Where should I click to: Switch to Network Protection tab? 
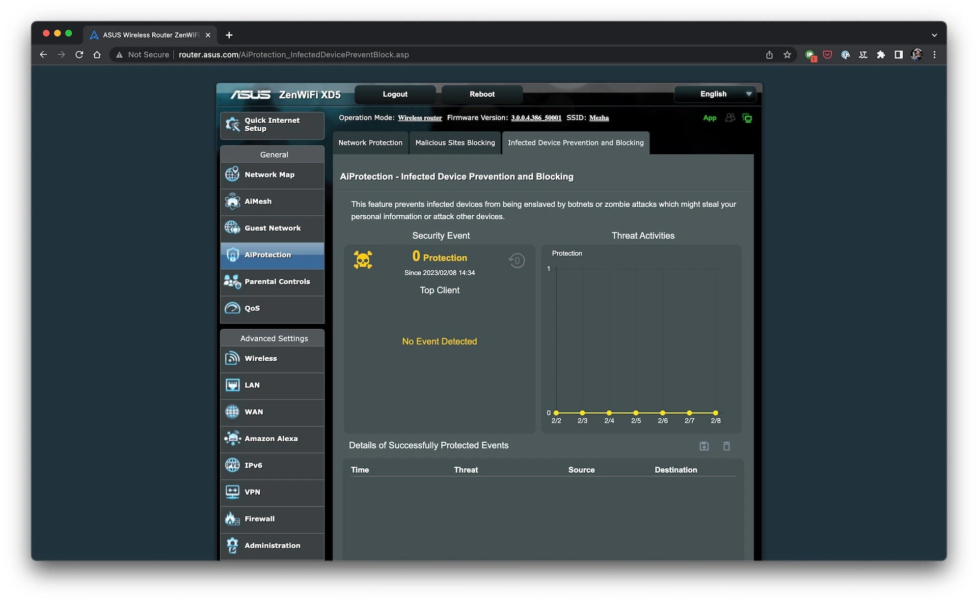(x=370, y=143)
